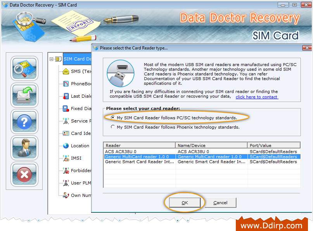Click the IMSI tree icon

click(66, 158)
